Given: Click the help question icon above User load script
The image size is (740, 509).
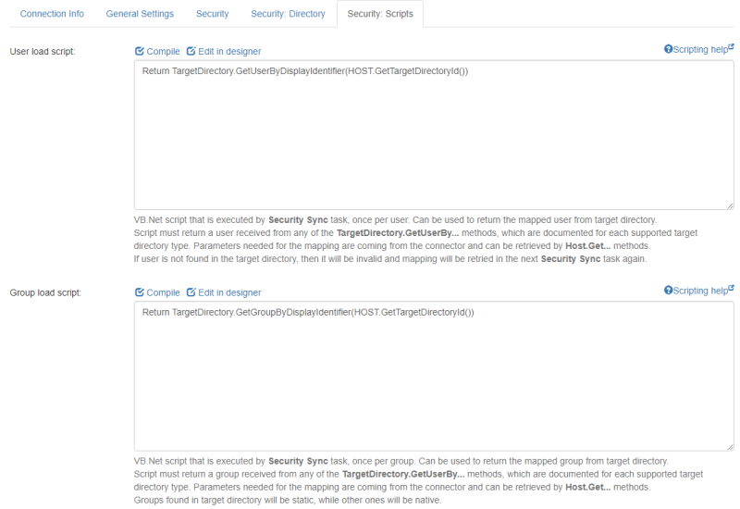Looking at the screenshot, I should 668,49.
